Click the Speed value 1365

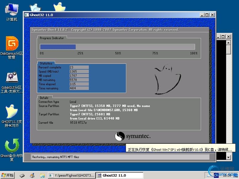pyautogui.click(x=79, y=71)
